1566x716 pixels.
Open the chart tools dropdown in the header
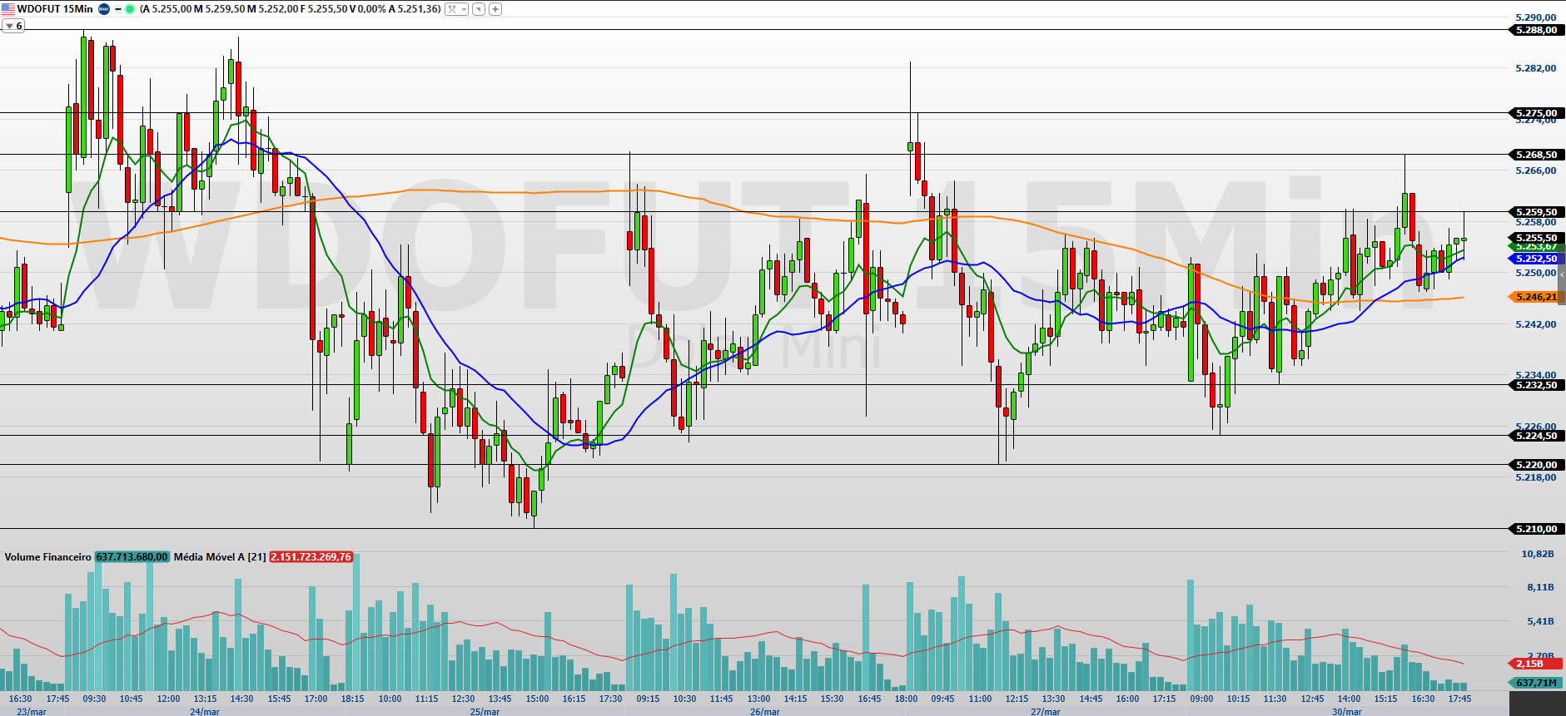coord(456,9)
